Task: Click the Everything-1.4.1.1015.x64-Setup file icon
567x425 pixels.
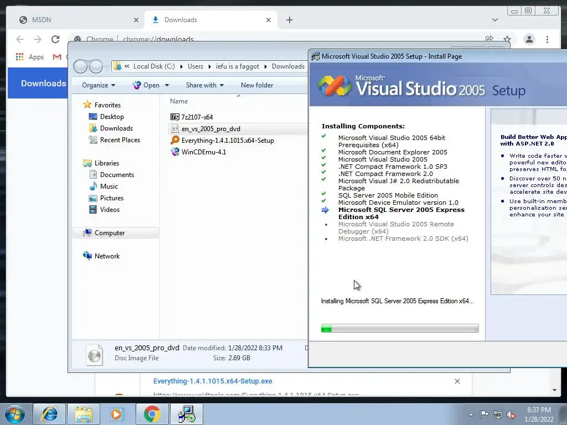Action: [x=174, y=140]
